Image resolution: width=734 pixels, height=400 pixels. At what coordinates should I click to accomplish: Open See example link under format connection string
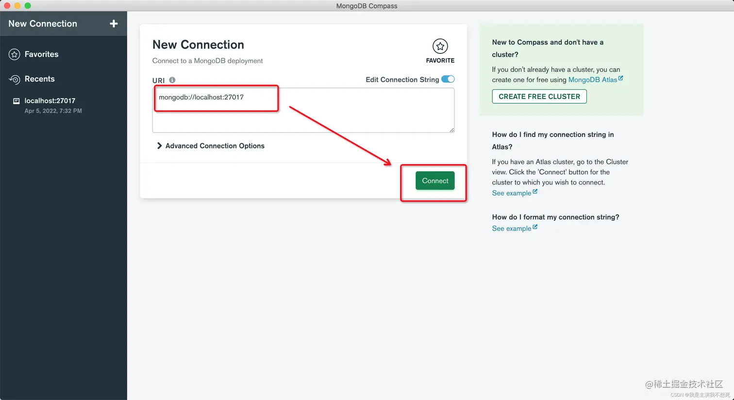coord(512,228)
